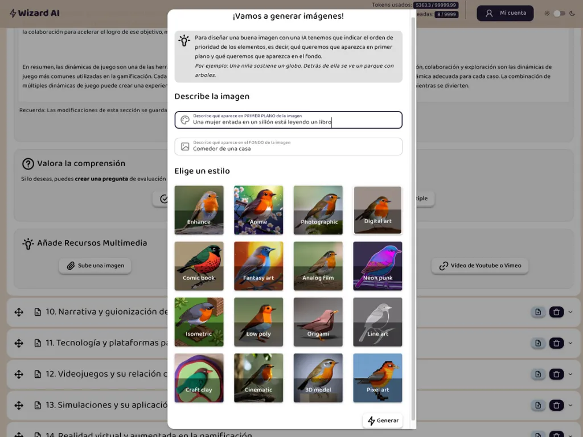
Task: Choose the Anime style
Action: (258, 210)
